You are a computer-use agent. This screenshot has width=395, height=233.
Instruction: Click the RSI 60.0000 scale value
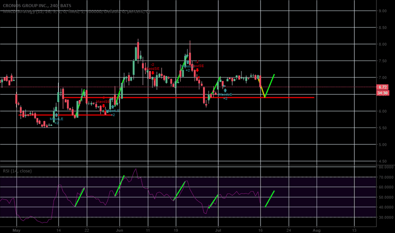[x=386, y=187]
